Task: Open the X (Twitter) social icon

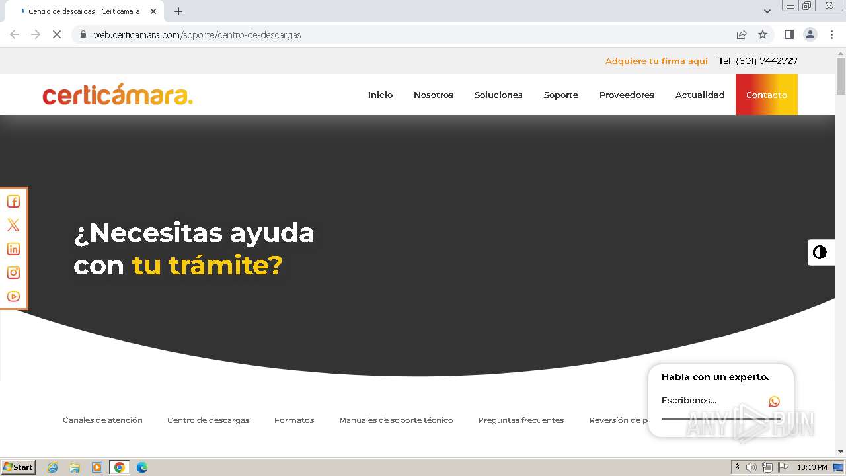Action: (13, 225)
